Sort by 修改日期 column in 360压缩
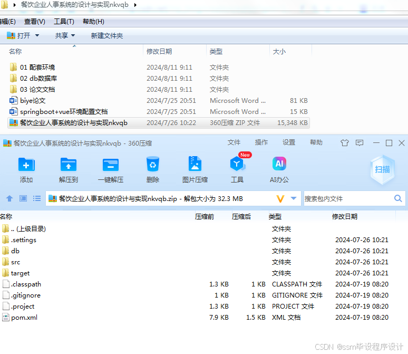This screenshot has width=408, height=354. pyautogui.click(x=345, y=217)
